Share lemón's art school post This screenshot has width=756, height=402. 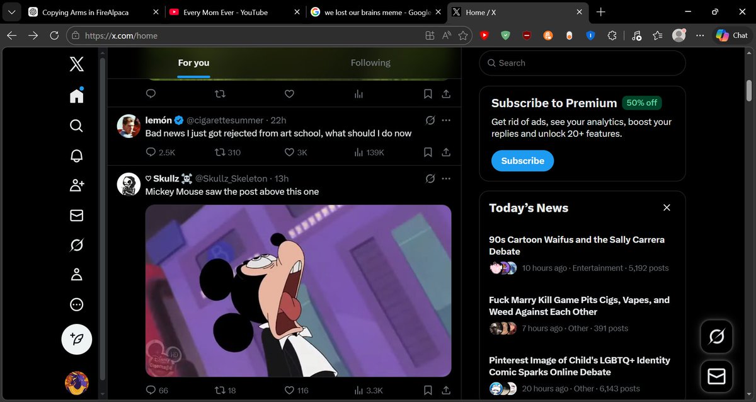(x=446, y=152)
